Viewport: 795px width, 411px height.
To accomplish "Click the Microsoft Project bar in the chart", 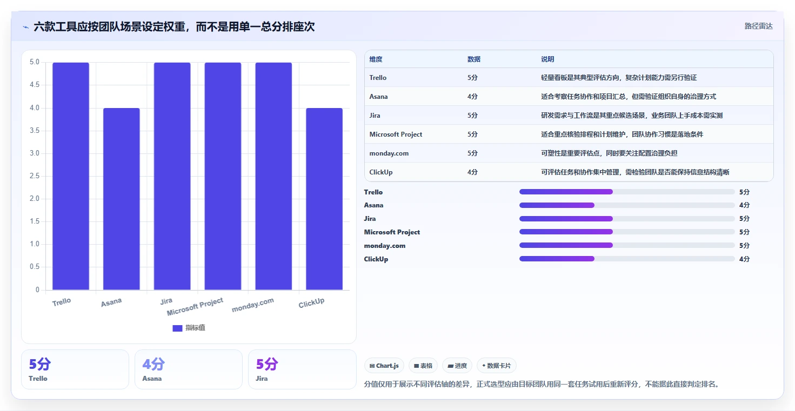I will click(x=223, y=176).
